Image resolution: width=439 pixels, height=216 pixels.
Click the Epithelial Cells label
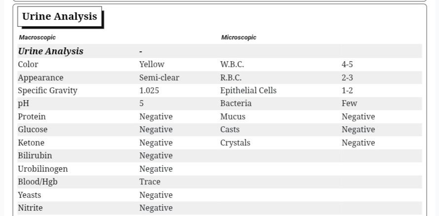coord(248,91)
